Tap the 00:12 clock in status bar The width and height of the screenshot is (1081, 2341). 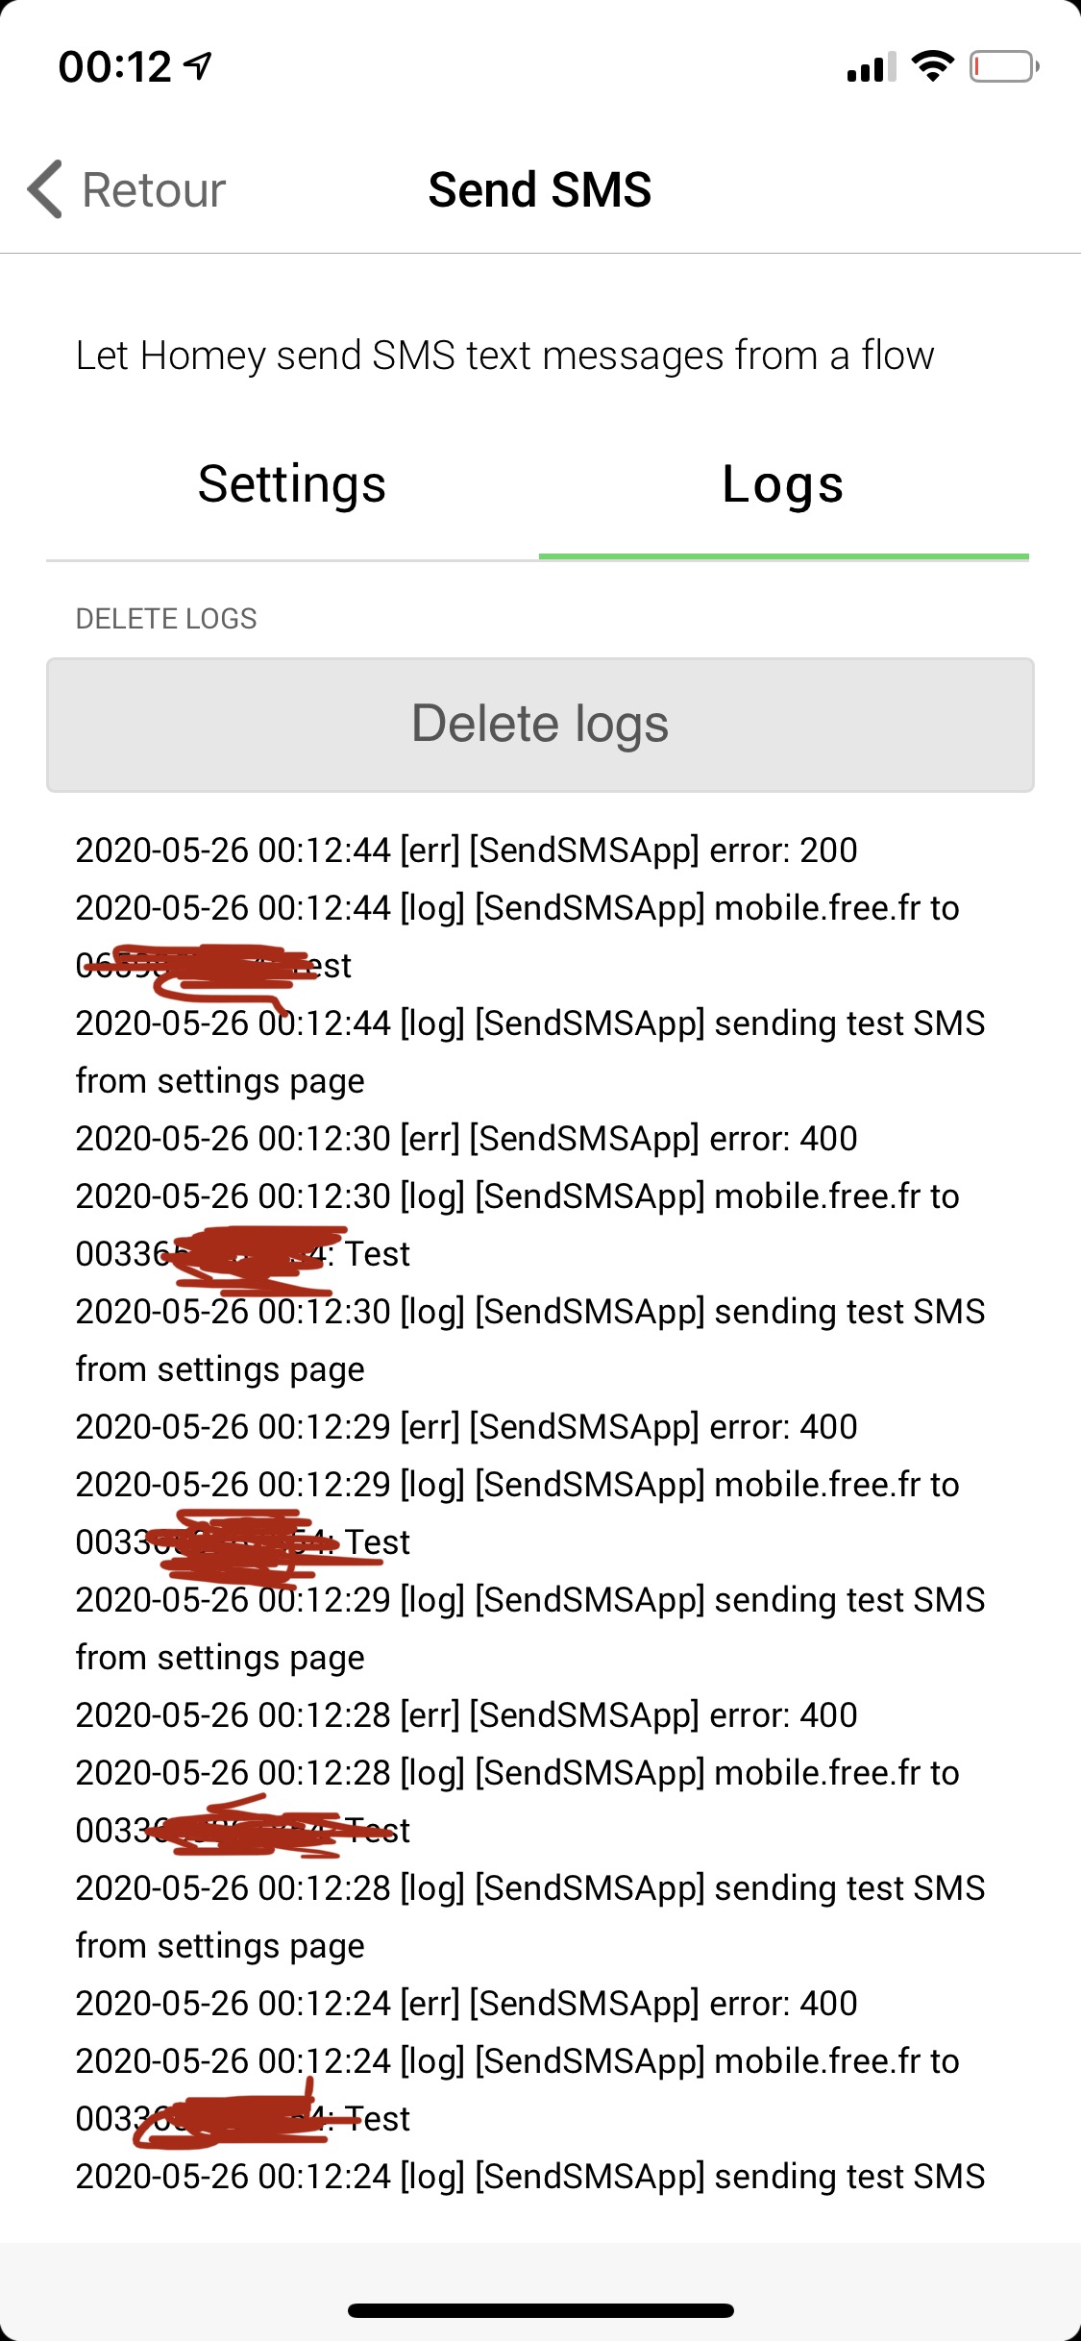tap(115, 67)
